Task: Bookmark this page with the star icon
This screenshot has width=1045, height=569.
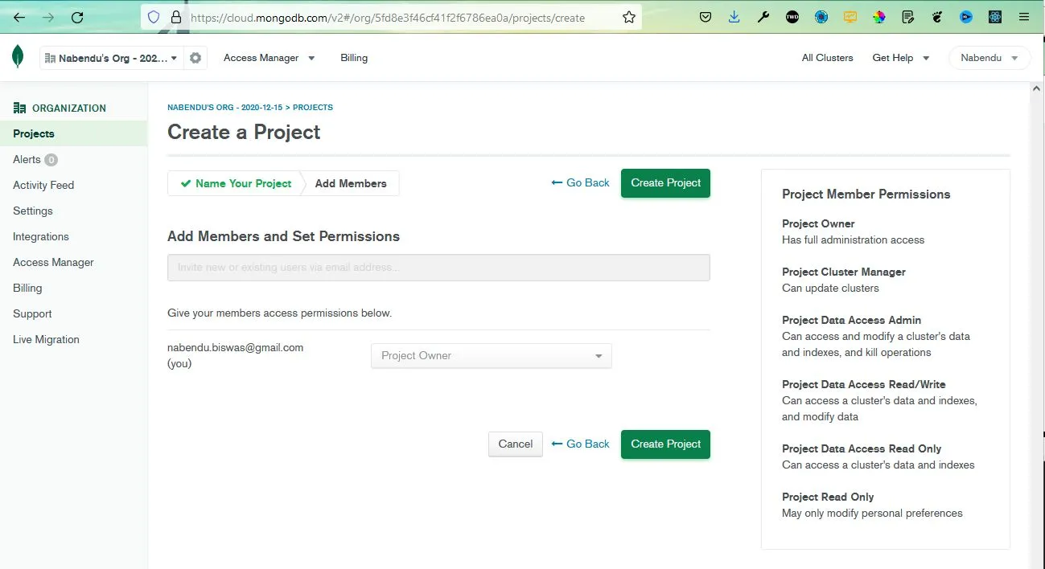Action: pos(629,17)
